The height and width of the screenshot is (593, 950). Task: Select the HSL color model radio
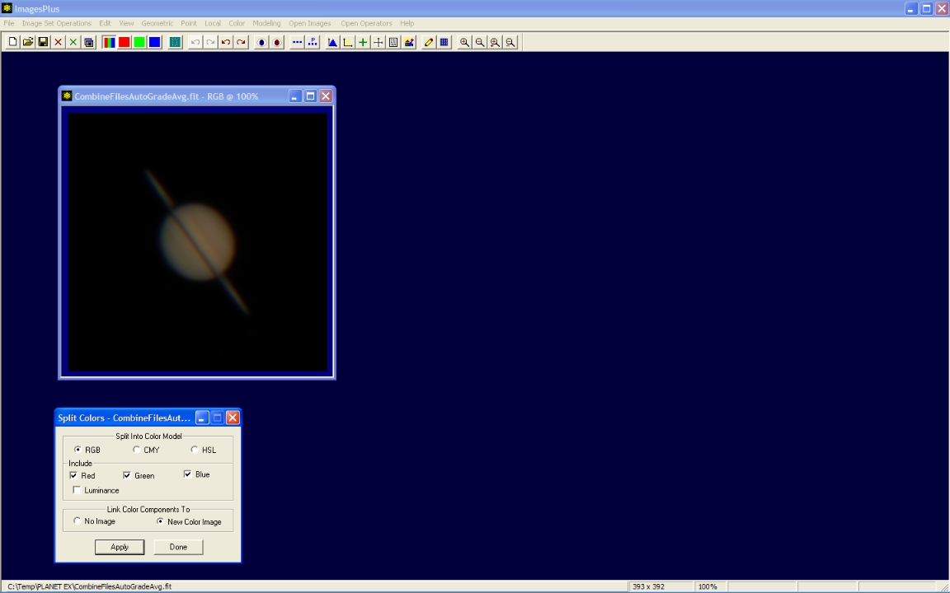[194, 450]
